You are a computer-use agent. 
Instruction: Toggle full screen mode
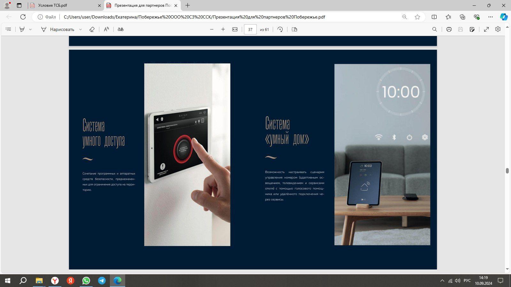pyautogui.click(x=486, y=29)
